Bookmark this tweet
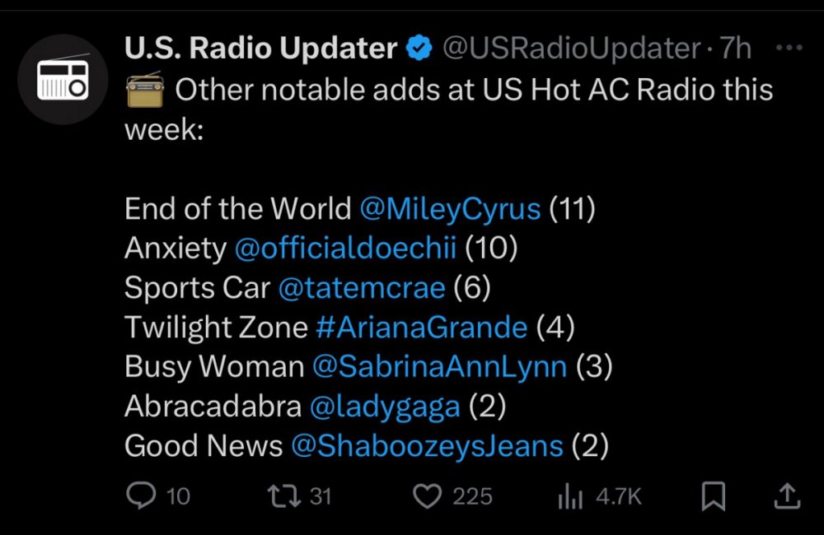Viewport: 824px width, 535px height. [x=713, y=496]
